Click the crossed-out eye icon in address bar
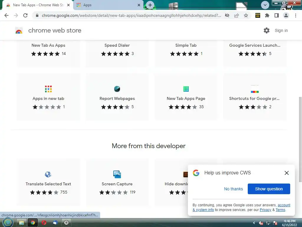The height and width of the screenshot is (227, 302). pos(227,15)
